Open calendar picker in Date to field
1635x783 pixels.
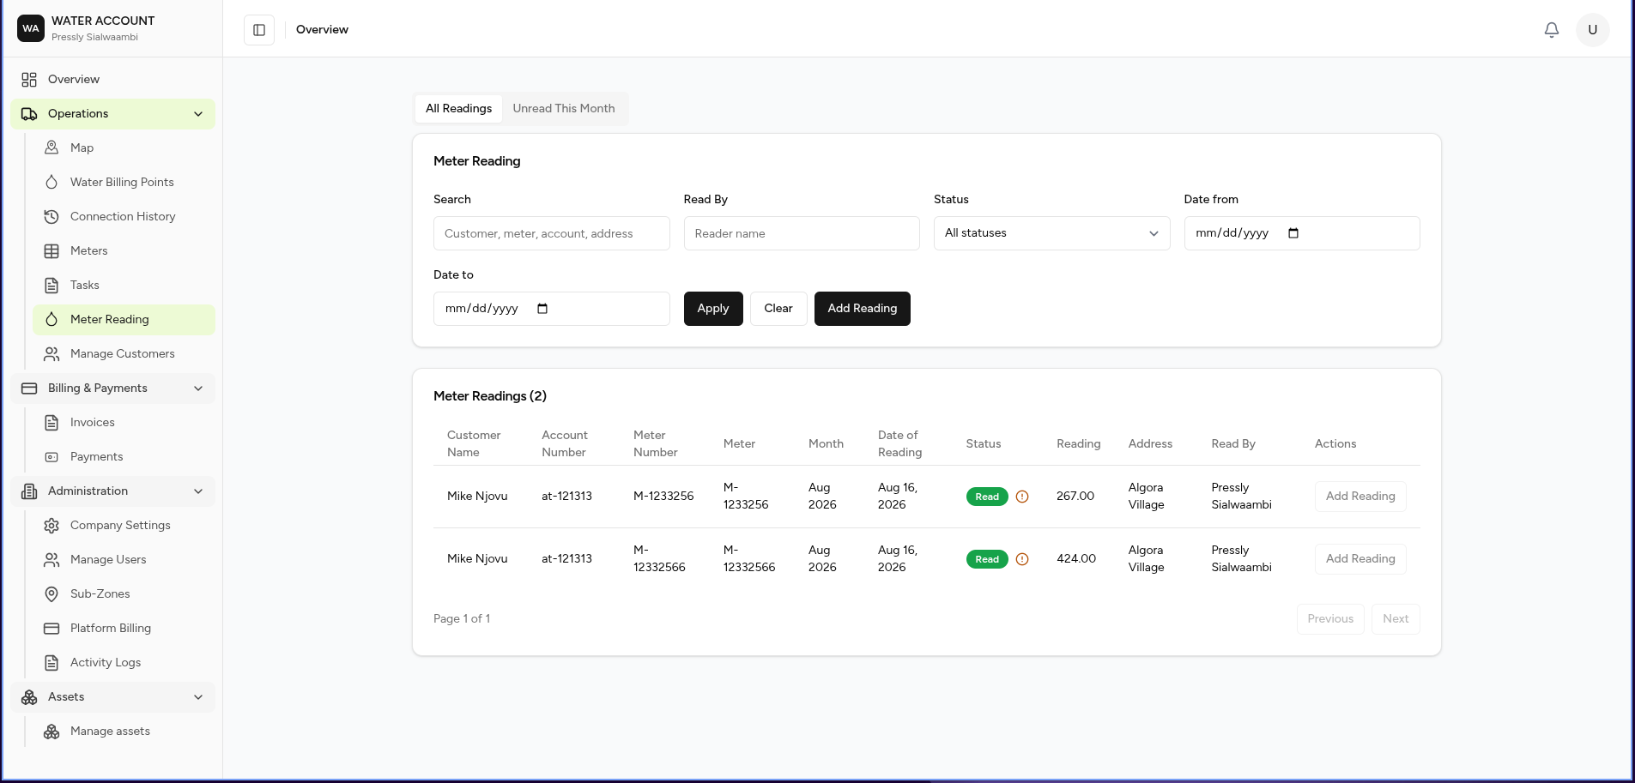tap(542, 309)
